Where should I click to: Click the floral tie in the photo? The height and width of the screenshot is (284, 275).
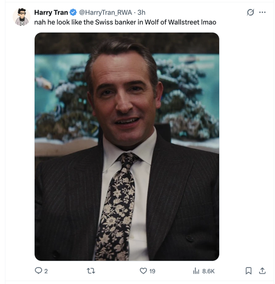[x=117, y=206]
